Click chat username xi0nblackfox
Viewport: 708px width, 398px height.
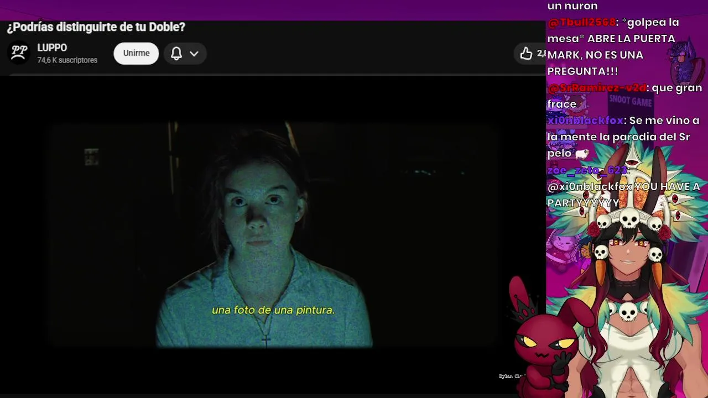point(585,121)
